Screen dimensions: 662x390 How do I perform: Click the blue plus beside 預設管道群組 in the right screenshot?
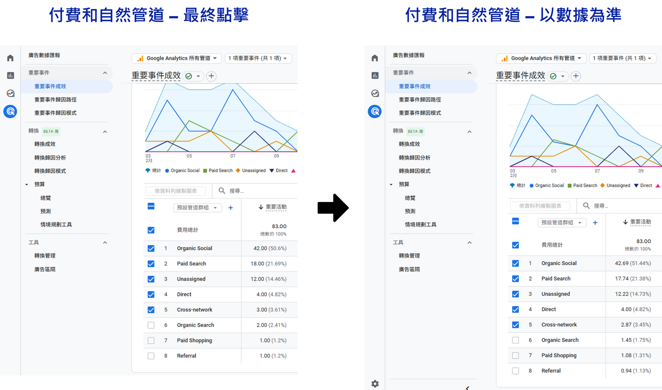pyautogui.click(x=595, y=223)
